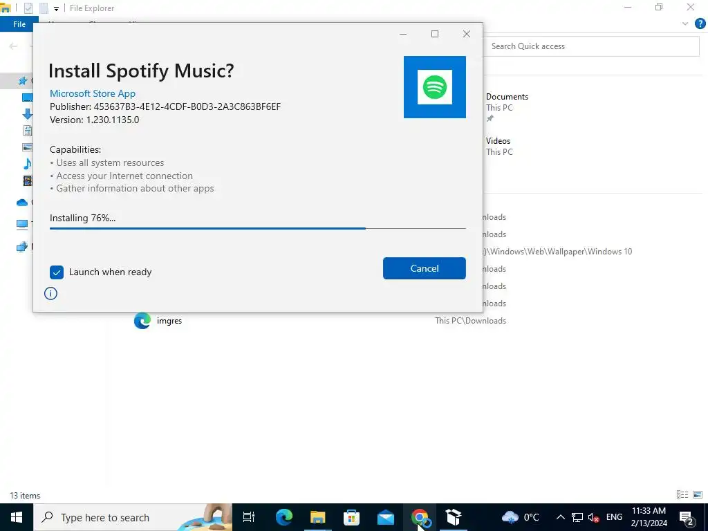Open the Windows Start menu
Screen dimensions: 708x531
click(17, 517)
